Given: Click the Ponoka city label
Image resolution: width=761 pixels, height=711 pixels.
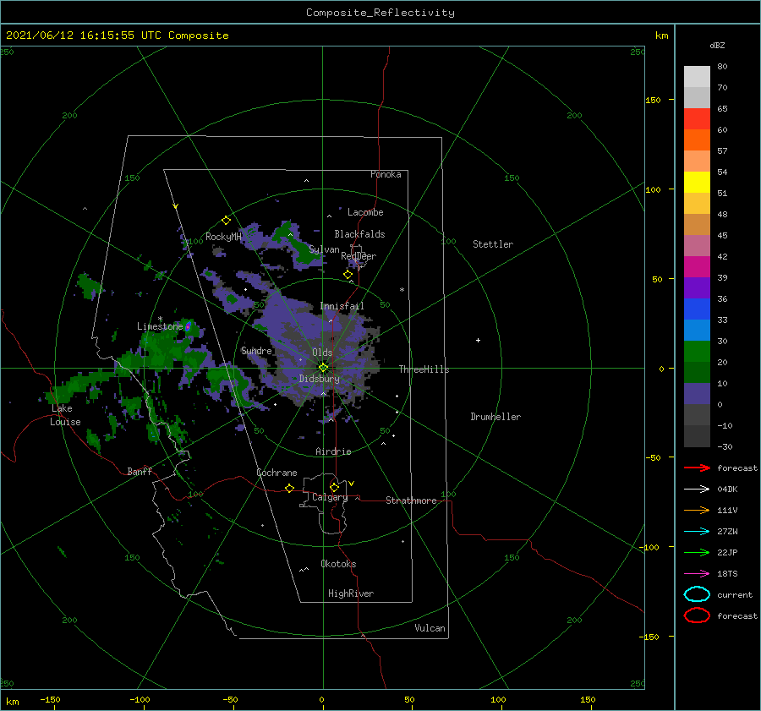Looking at the screenshot, I should click(x=386, y=174).
